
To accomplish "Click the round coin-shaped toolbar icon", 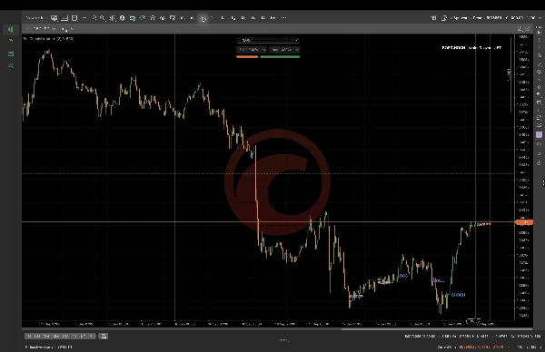I will pos(122,18).
